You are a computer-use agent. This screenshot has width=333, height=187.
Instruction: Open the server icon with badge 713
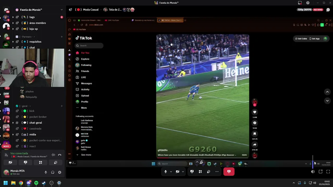(6, 94)
